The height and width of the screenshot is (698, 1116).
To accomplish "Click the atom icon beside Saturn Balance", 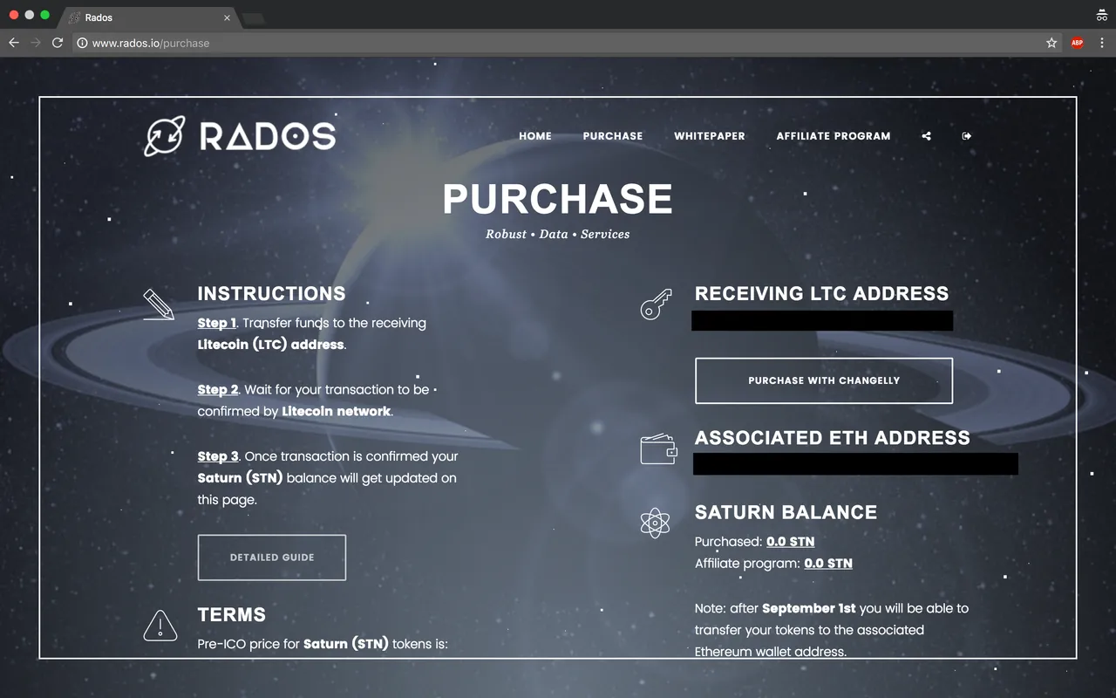I will pos(655,523).
